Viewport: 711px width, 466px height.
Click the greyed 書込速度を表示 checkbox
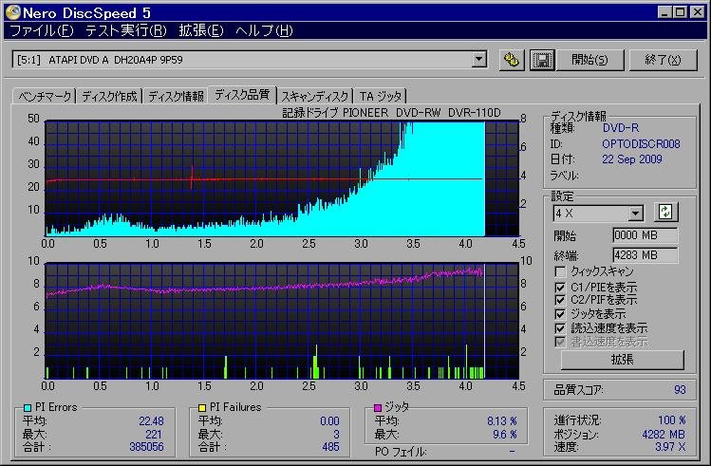point(560,342)
